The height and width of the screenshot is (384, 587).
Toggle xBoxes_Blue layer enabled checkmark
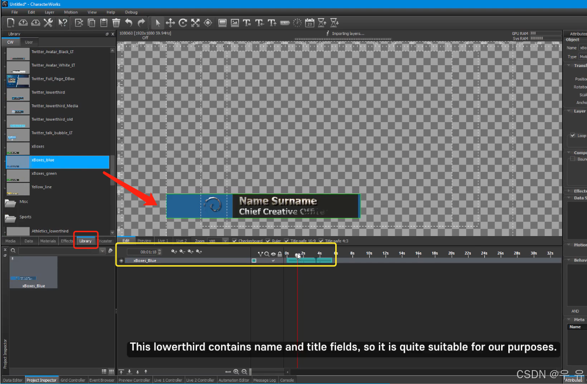tap(273, 260)
